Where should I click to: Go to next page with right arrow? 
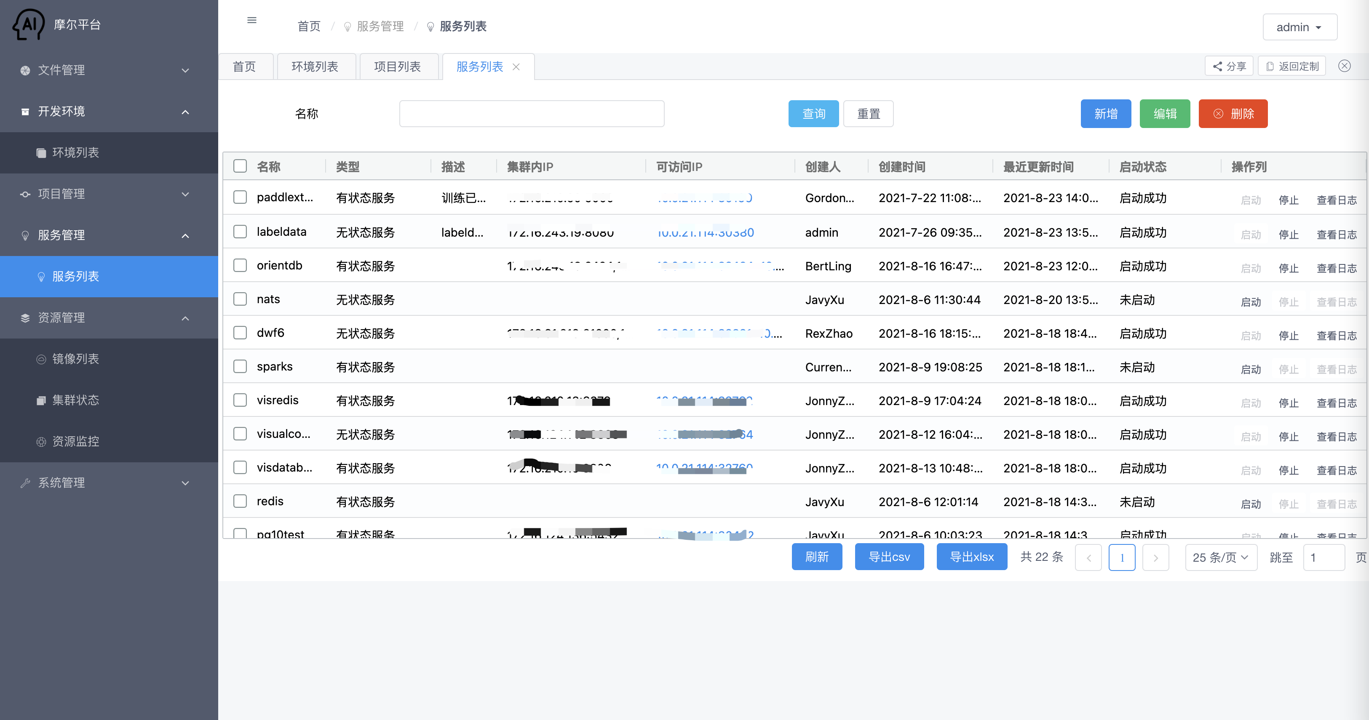click(1155, 557)
